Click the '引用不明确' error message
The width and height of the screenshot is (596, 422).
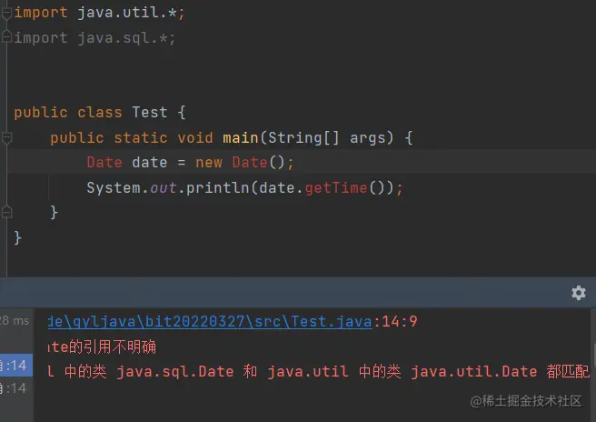(120, 347)
